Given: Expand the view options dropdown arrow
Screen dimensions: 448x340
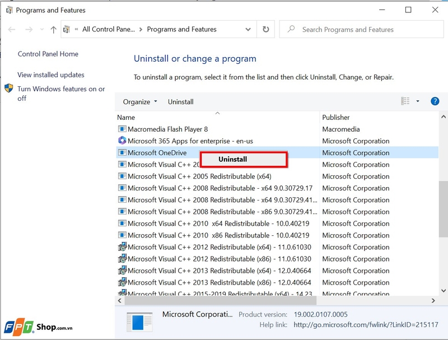Looking at the screenshot, I should coord(418,101).
